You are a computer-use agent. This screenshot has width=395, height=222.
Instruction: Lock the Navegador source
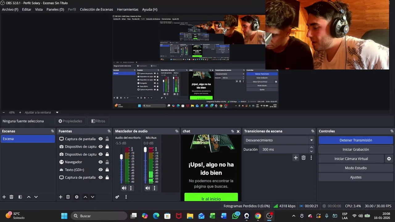(107, 162)
